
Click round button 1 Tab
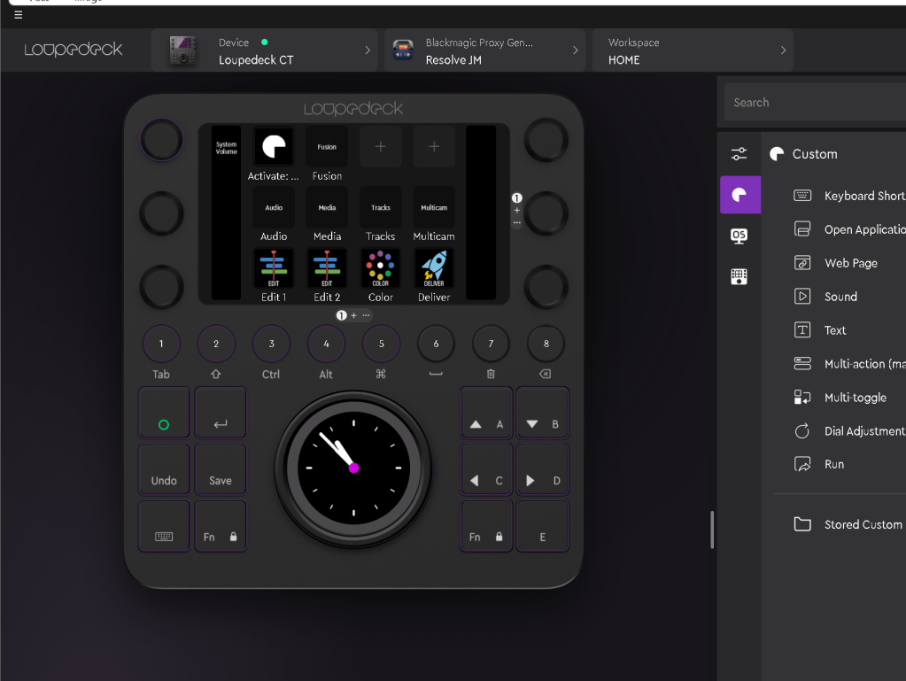161,344
